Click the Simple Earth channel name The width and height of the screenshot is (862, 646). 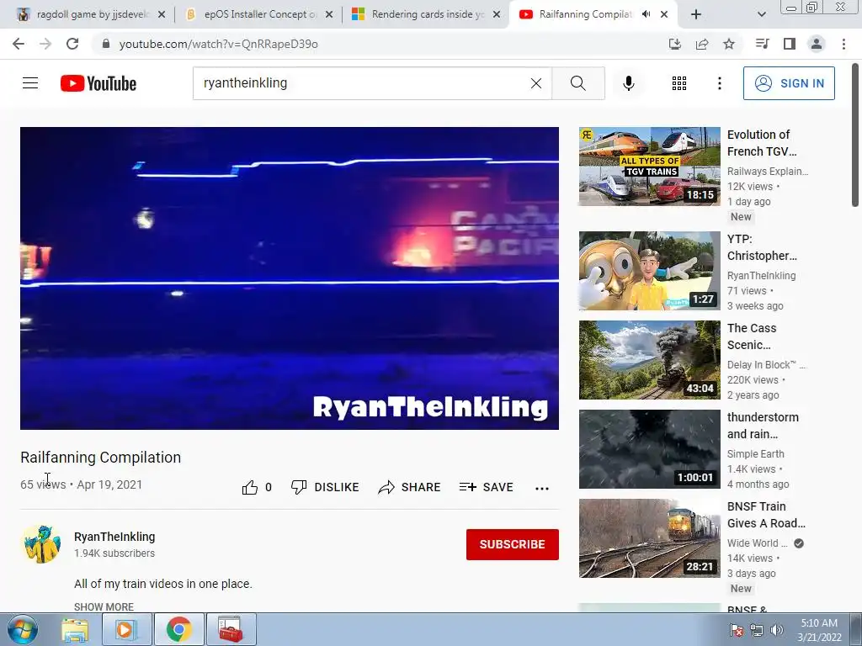[755, 453]
